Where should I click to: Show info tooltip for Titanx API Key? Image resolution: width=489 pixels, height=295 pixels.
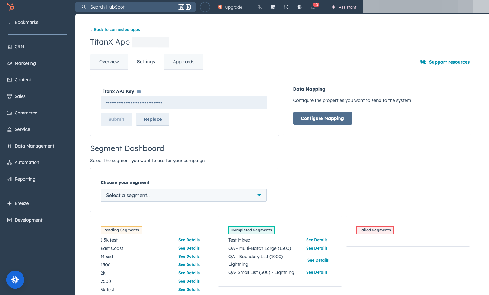139,92
